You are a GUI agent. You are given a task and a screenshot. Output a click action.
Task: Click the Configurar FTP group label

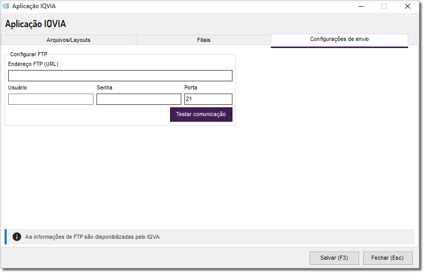pos(29,54)
